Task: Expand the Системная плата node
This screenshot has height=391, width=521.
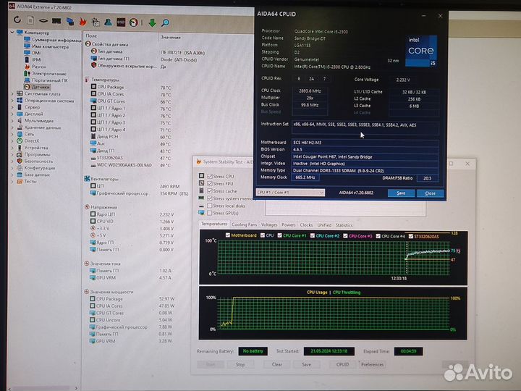Action: coord(12,93)
